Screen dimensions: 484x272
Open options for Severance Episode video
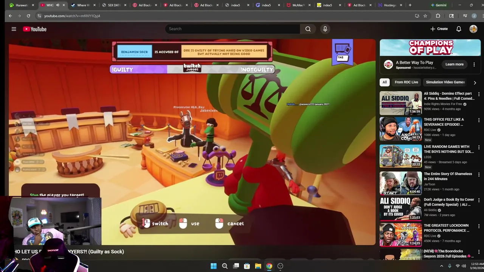479,121
